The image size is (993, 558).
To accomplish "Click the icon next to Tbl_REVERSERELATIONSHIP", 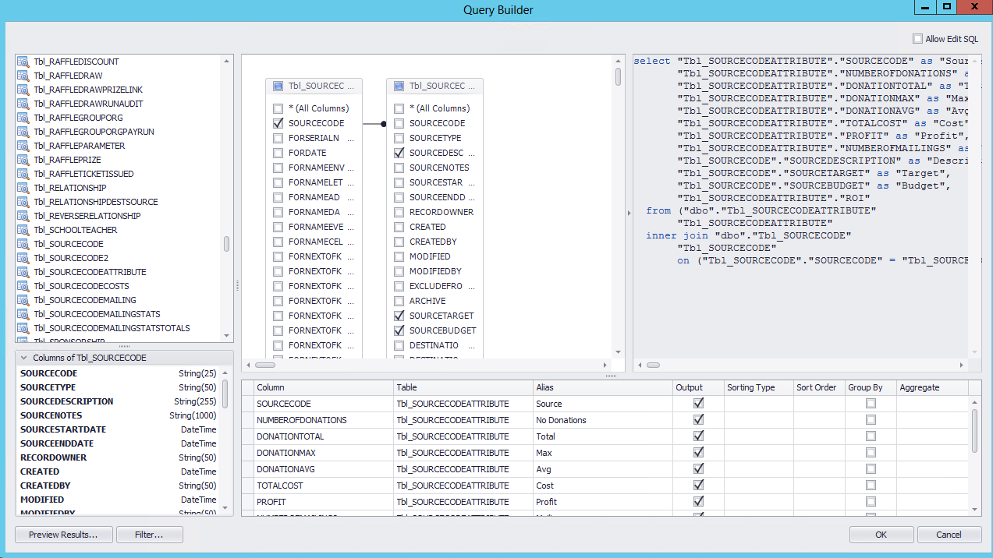I will pyautogui.click(x=23, y=216).
